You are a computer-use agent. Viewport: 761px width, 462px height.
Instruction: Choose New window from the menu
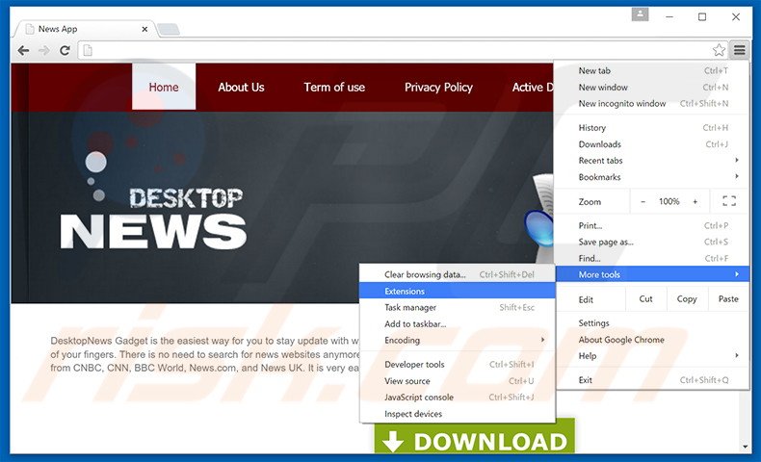pyautogui.click(x=652, y=88)
